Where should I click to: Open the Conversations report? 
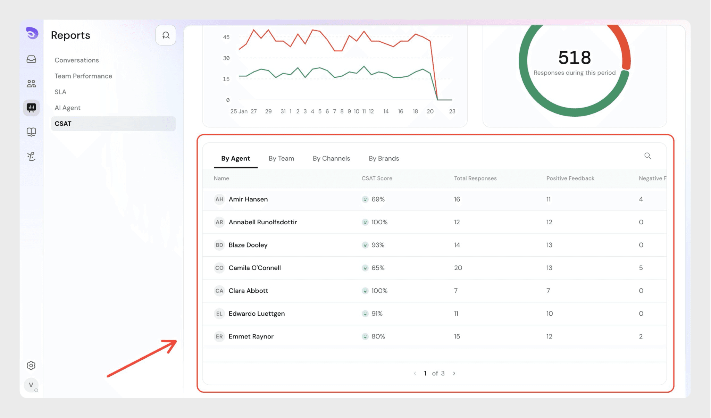point(77,60)
